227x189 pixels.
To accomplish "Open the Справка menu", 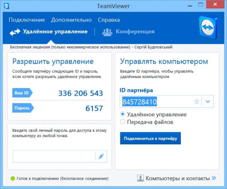I will (109, 20).
